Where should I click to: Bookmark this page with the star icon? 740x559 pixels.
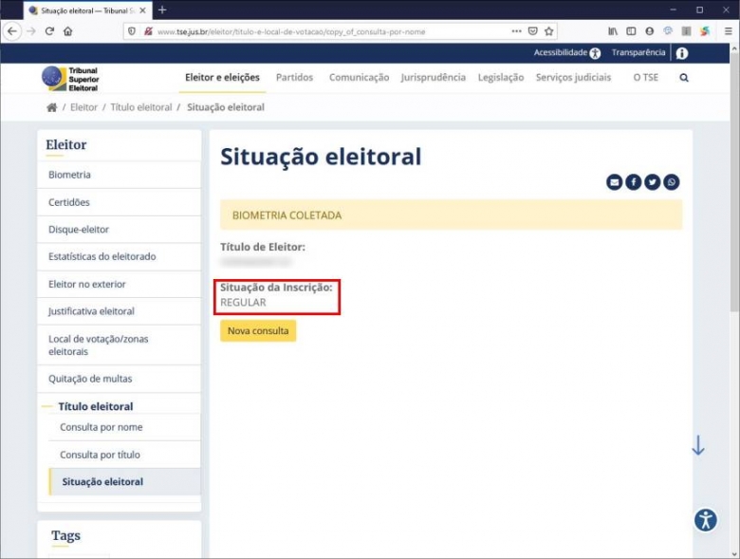549,31
